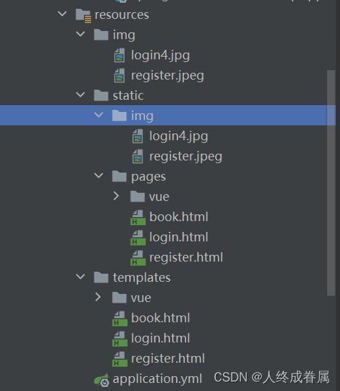340x391 pixels.
Task: Open login.html under pages
Action: coord(179,237)
